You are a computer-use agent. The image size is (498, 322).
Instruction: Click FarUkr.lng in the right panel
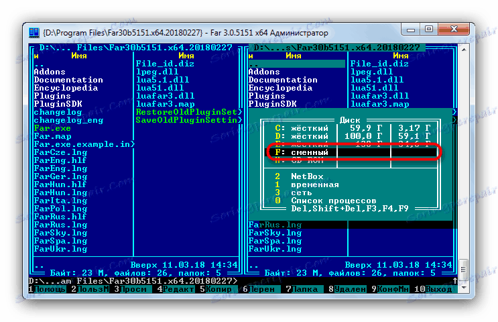pyautogui.click(x=275, y=248)
